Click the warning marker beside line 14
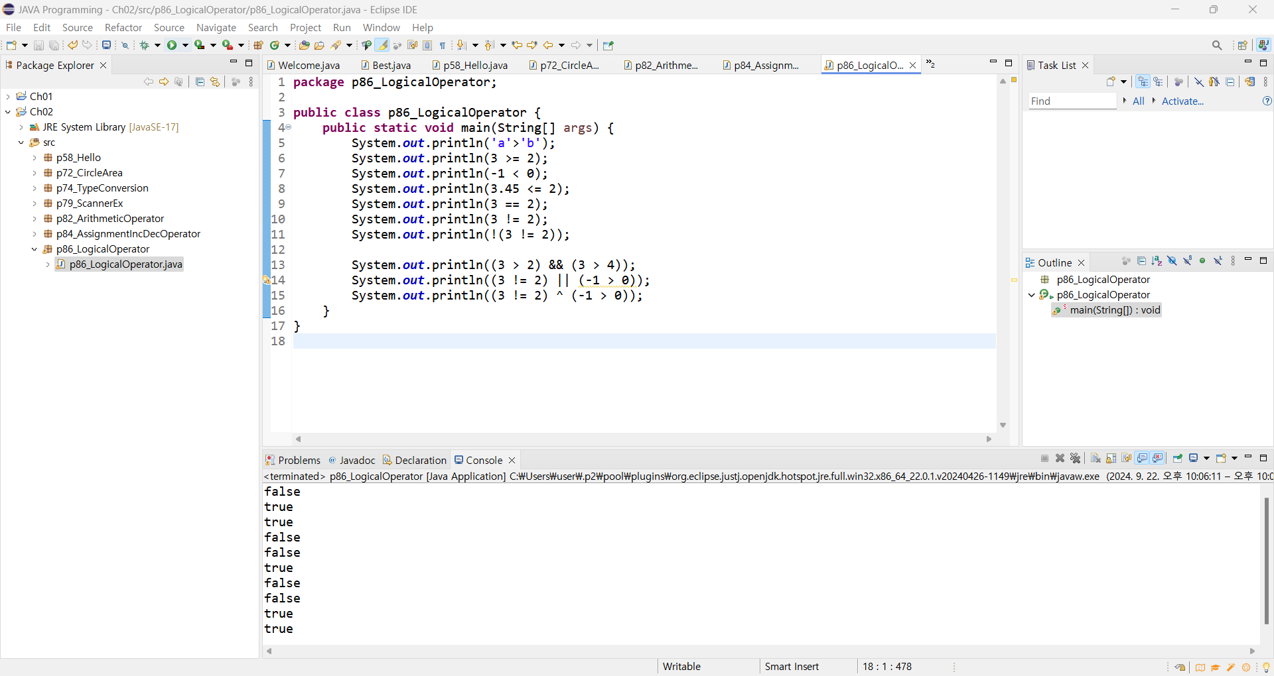 [267, 280]
